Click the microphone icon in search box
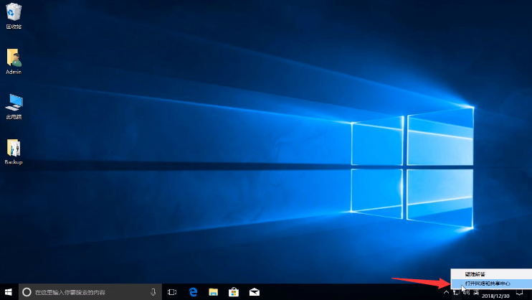Viewport: 532px width, 300px height. (153, 292)
